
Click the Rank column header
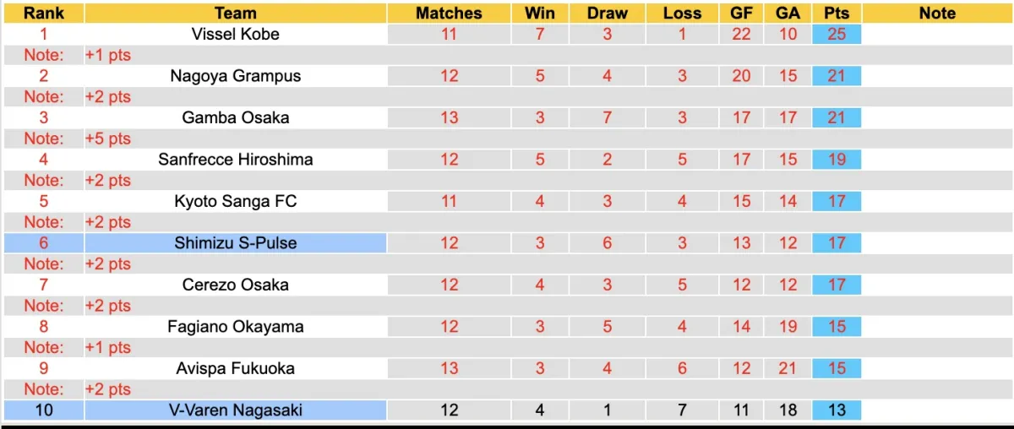(44, 14)
